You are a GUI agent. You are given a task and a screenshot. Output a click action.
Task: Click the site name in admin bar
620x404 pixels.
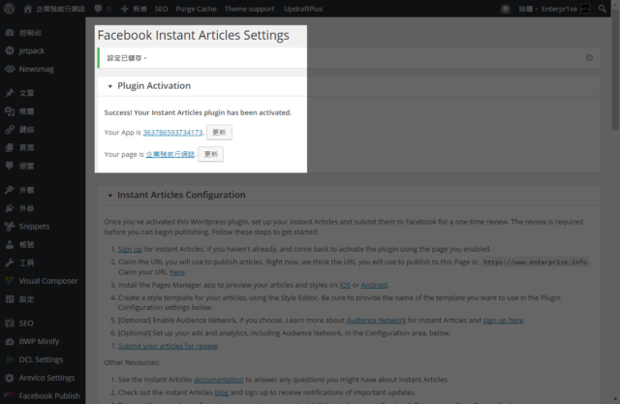coord(60,9)
